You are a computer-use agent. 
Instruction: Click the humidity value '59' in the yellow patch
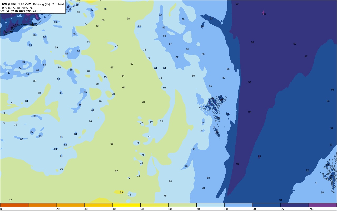point(121,193)
